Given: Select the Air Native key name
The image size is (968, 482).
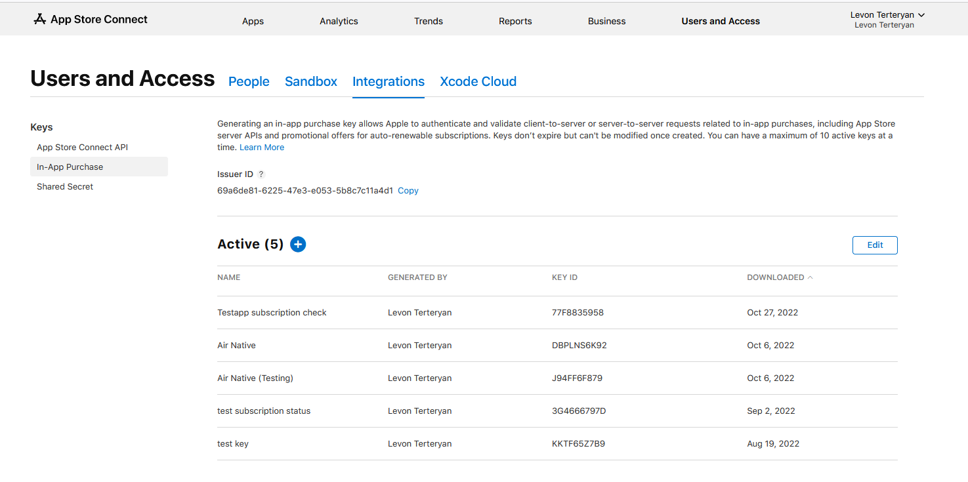Looking at the screenshot, I should 236,346.
